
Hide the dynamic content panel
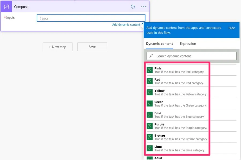[232, 28]
